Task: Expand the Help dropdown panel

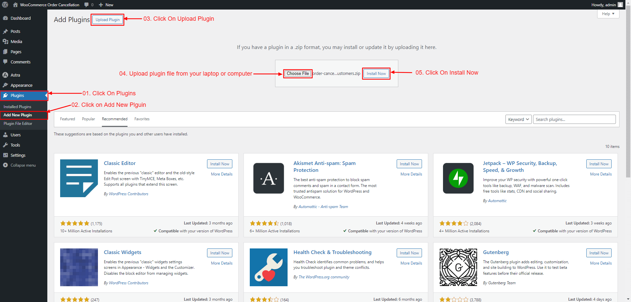Action: pos(608,14)
